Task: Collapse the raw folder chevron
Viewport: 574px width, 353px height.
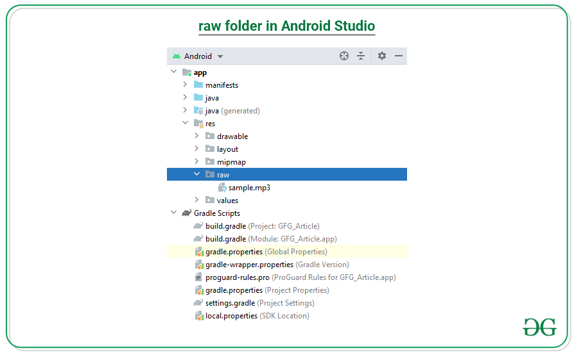Action: coord(196,174)
